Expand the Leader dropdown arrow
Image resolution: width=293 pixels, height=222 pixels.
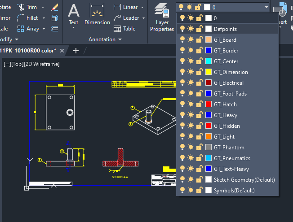click(x=143, y=18)
